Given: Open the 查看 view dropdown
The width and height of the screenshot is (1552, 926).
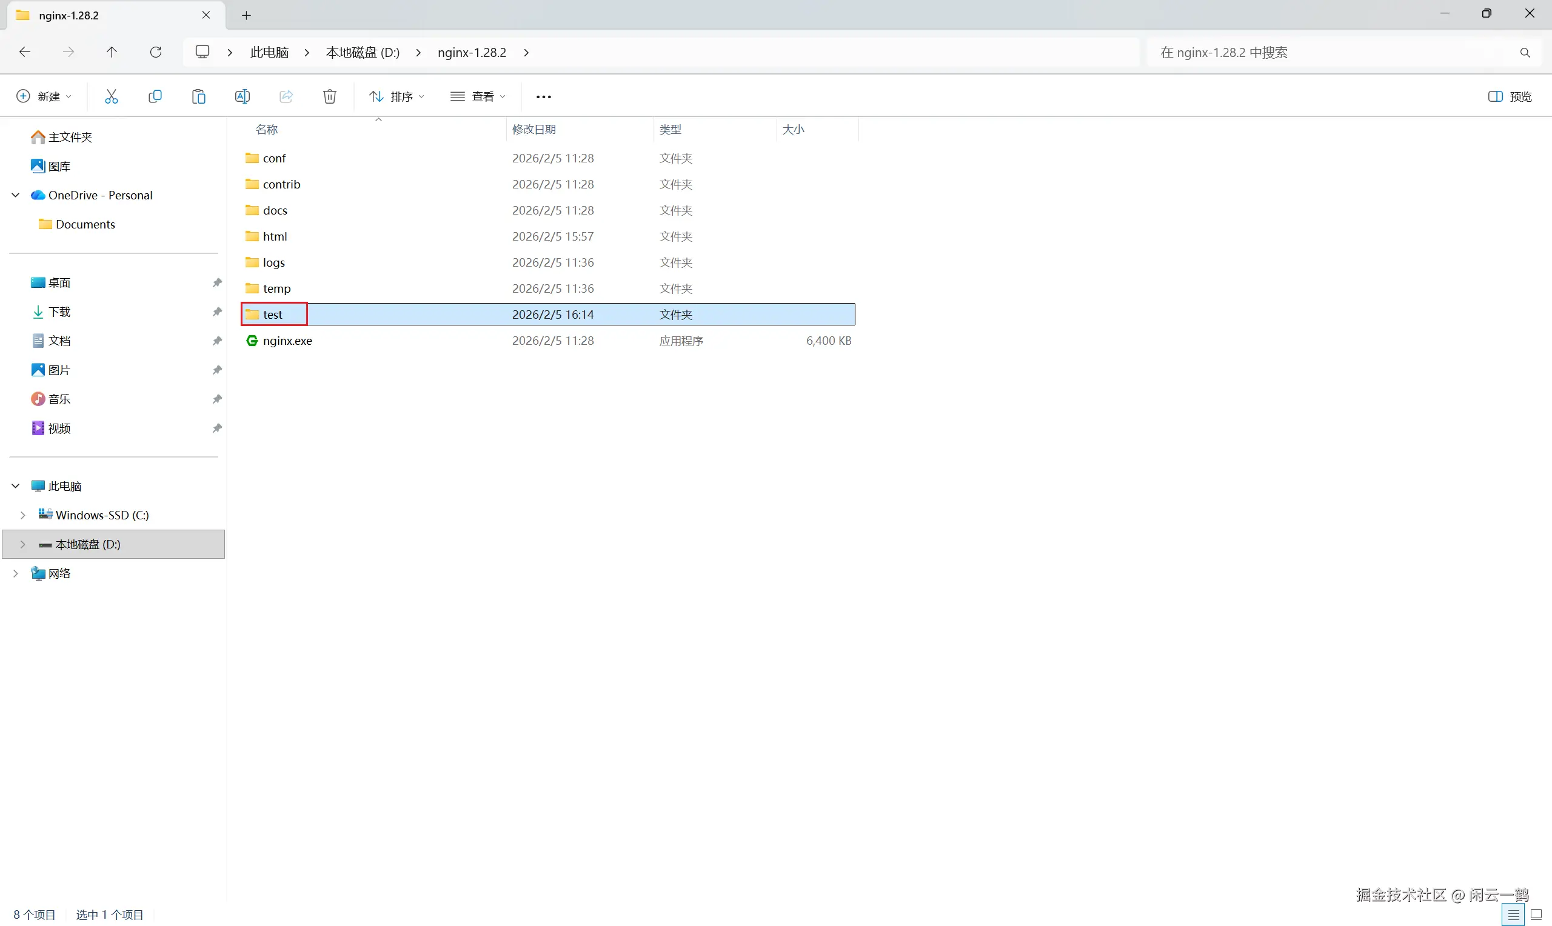Looking at the screenshot, I should click(x=478, y=96).
